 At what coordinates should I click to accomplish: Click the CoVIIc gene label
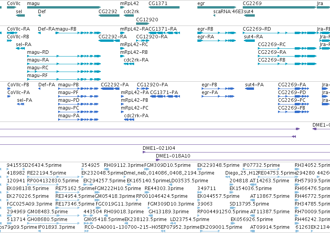[x=14, y=3]
